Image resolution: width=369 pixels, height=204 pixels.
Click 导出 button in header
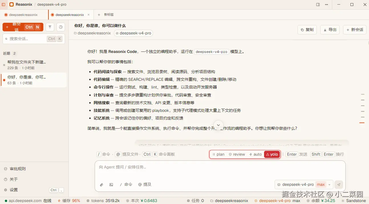[330, 30]
